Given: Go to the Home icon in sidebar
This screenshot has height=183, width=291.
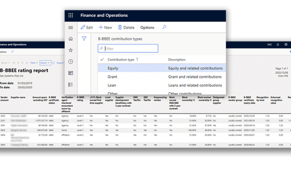Looking at the screenshot, I should click(71, 39).
